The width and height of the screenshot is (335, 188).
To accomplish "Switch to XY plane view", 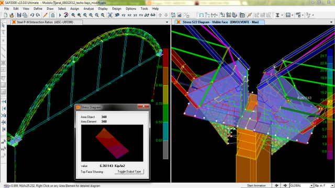I will pyautogui.click(x=124, y=15).
